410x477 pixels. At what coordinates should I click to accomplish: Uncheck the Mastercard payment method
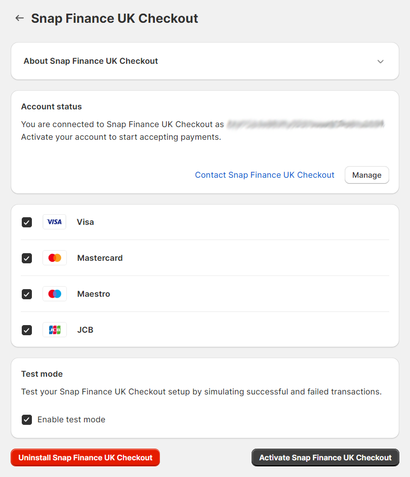pyautogui.click(x=26, y=258)
